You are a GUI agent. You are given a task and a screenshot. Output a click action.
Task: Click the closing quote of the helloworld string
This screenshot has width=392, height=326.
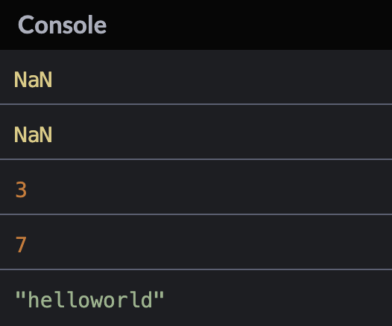pos(159,295)
